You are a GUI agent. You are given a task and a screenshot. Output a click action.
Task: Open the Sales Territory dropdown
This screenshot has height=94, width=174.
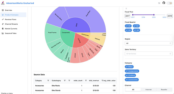(x=148, y=54)
